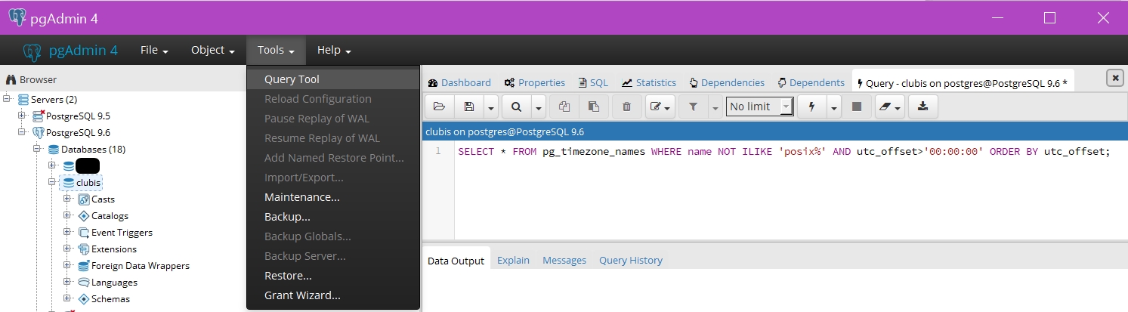Open the eraser clear dropdown

pyautogui.click(x=889, y=107)
